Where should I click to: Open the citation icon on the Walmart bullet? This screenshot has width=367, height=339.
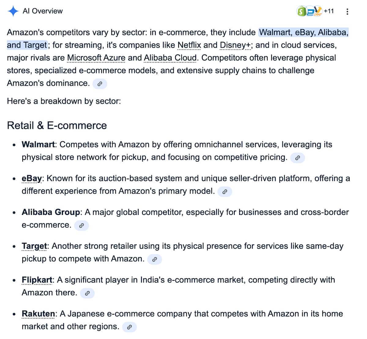pos(298,158)
